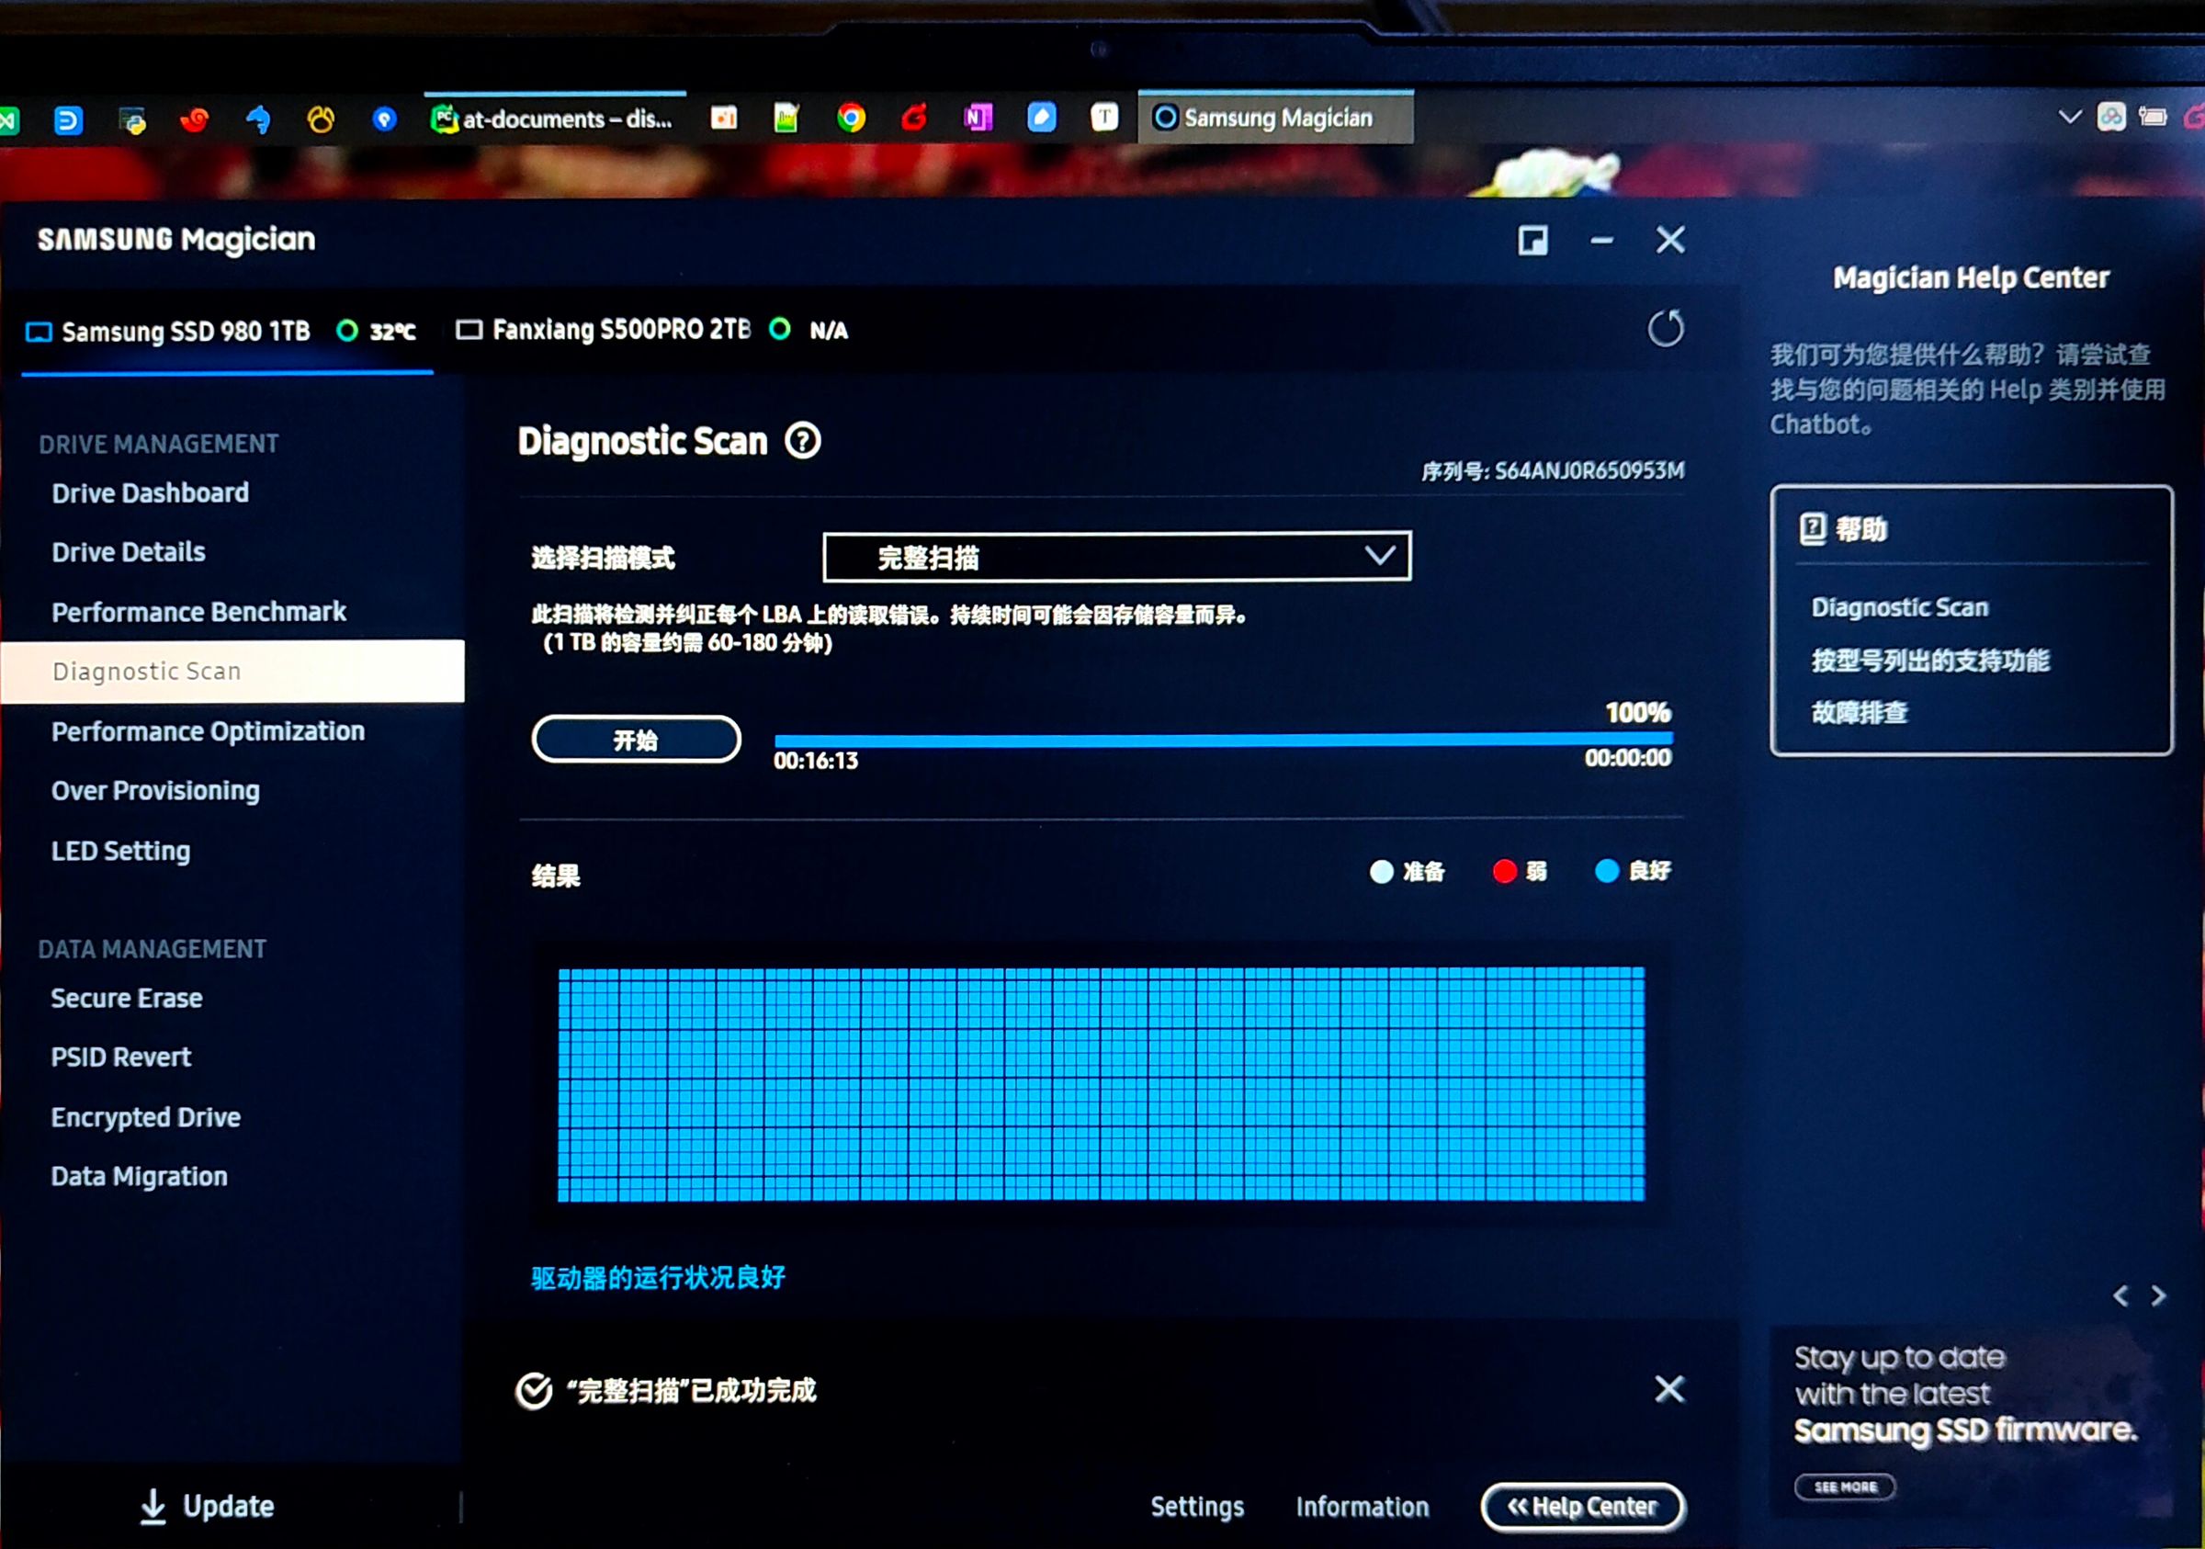Click the 故障排查 troubleshooting help link
Image resolution: width=2205 pixels, height=1549 pixels.
tap(1859, 713)
